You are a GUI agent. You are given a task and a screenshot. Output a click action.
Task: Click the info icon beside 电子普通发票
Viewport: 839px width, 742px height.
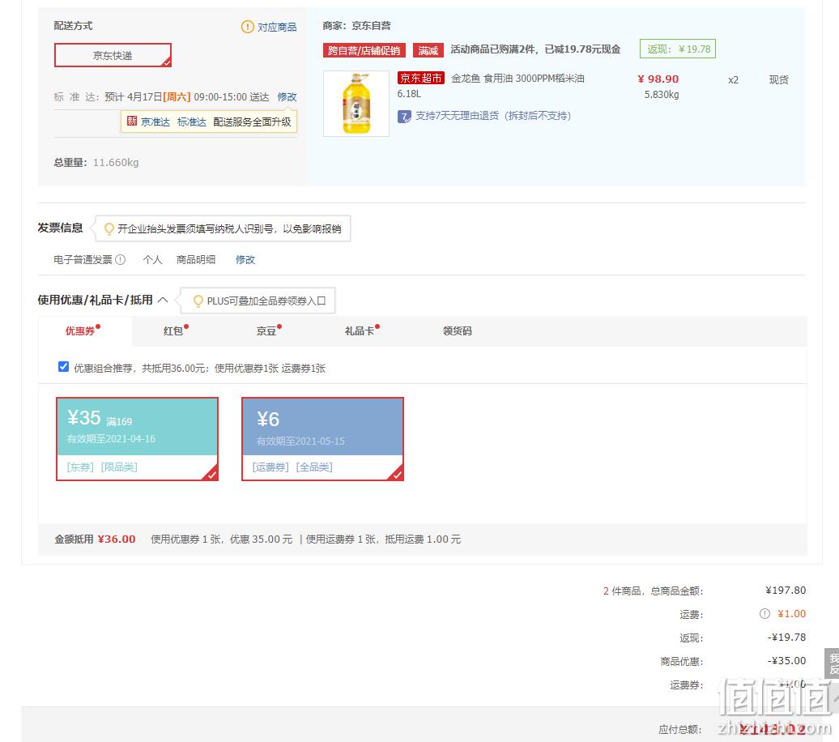tap(121, 260)
